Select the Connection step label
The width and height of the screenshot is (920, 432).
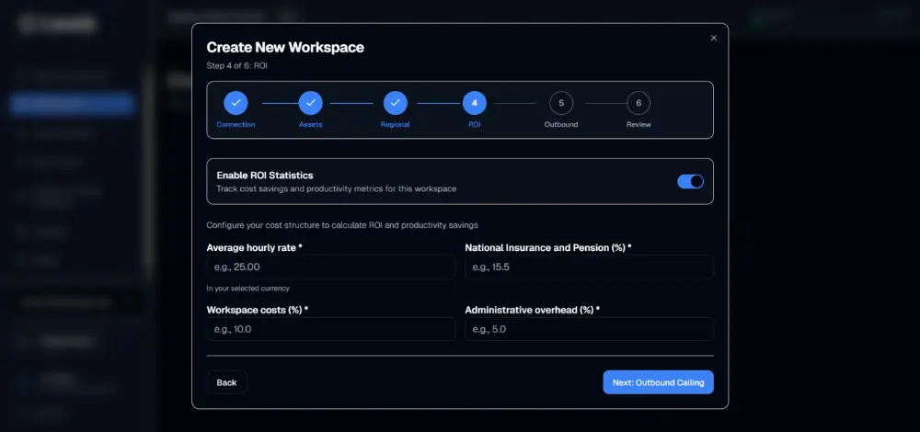pyautogui.click(x=236, y=124)
